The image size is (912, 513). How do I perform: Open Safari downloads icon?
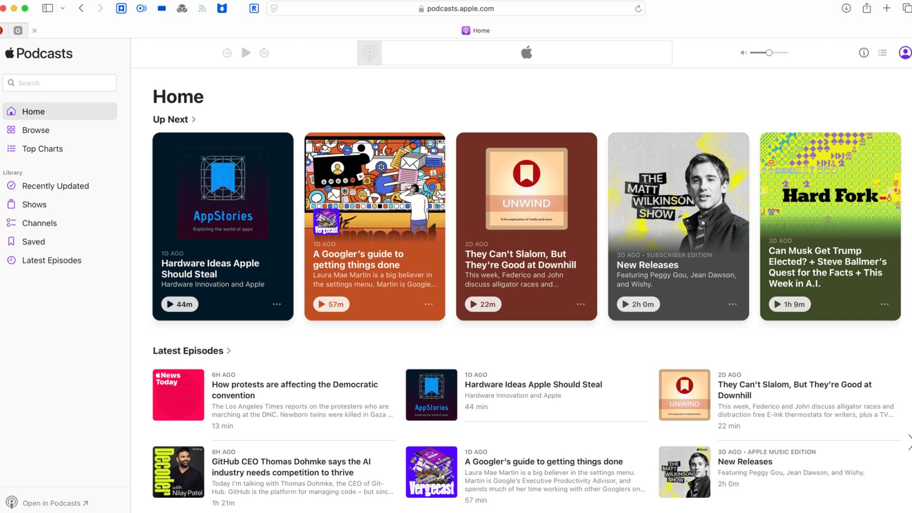[x=846, y=8]
